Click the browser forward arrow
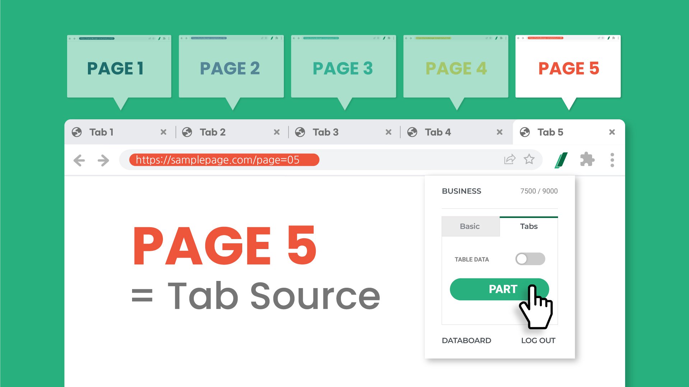 [103, 160]
